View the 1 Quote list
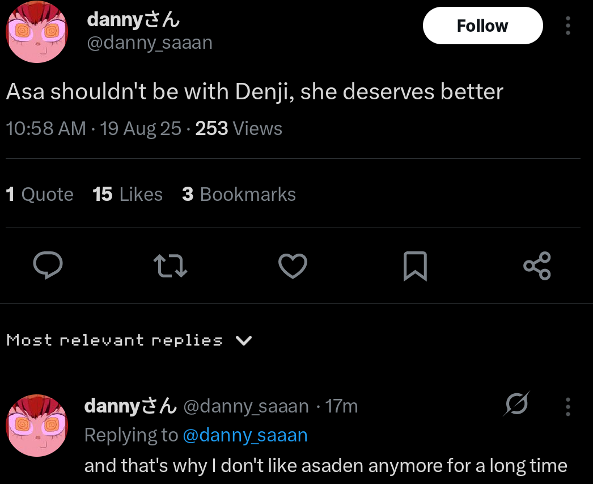 click(40, 195)
